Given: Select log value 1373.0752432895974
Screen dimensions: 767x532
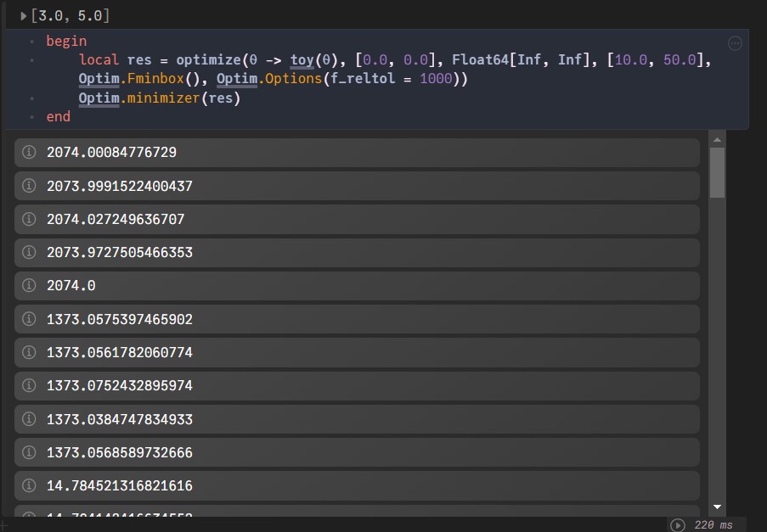Looking at the screenshot, I should coord(120,386).
